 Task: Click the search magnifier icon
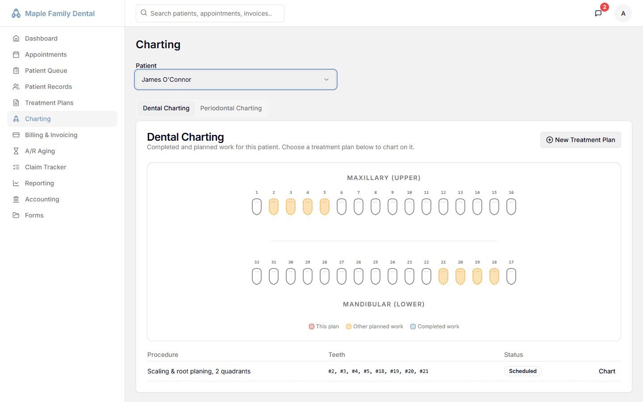[144, 13]
